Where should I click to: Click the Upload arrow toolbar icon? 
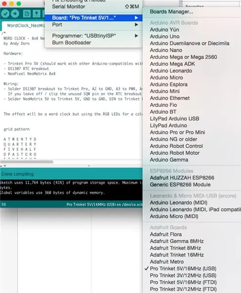click(15, 14)
